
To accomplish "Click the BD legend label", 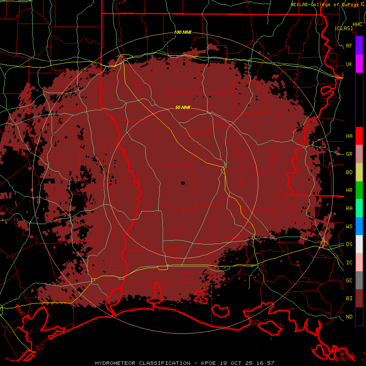I will [349, 172].
